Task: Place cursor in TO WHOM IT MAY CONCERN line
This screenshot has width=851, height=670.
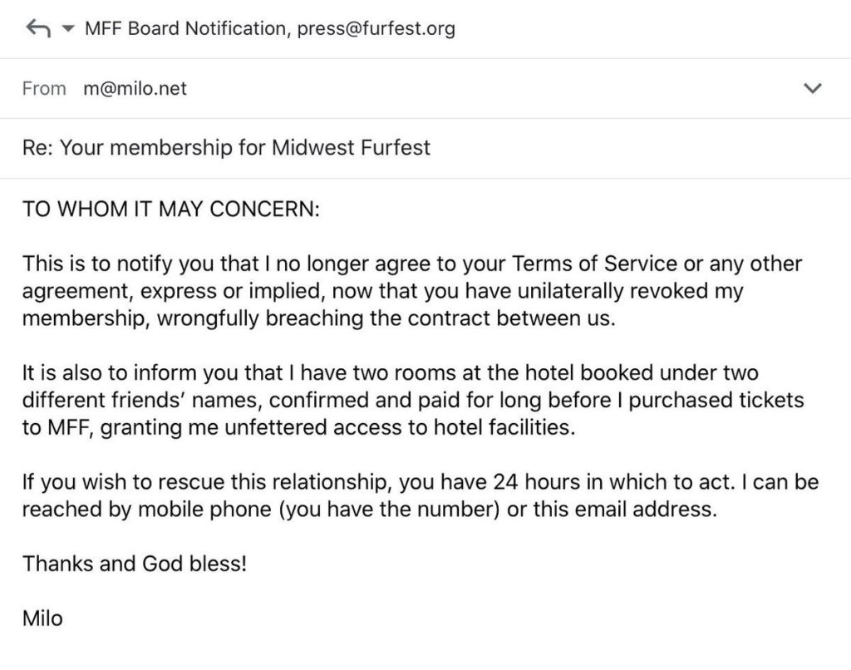Action: point(171,209)
